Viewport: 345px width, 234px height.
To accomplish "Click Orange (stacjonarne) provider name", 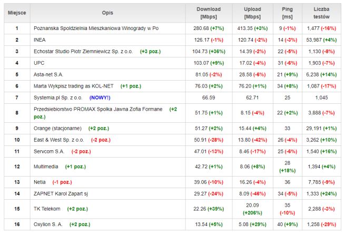I will point(58,128).
